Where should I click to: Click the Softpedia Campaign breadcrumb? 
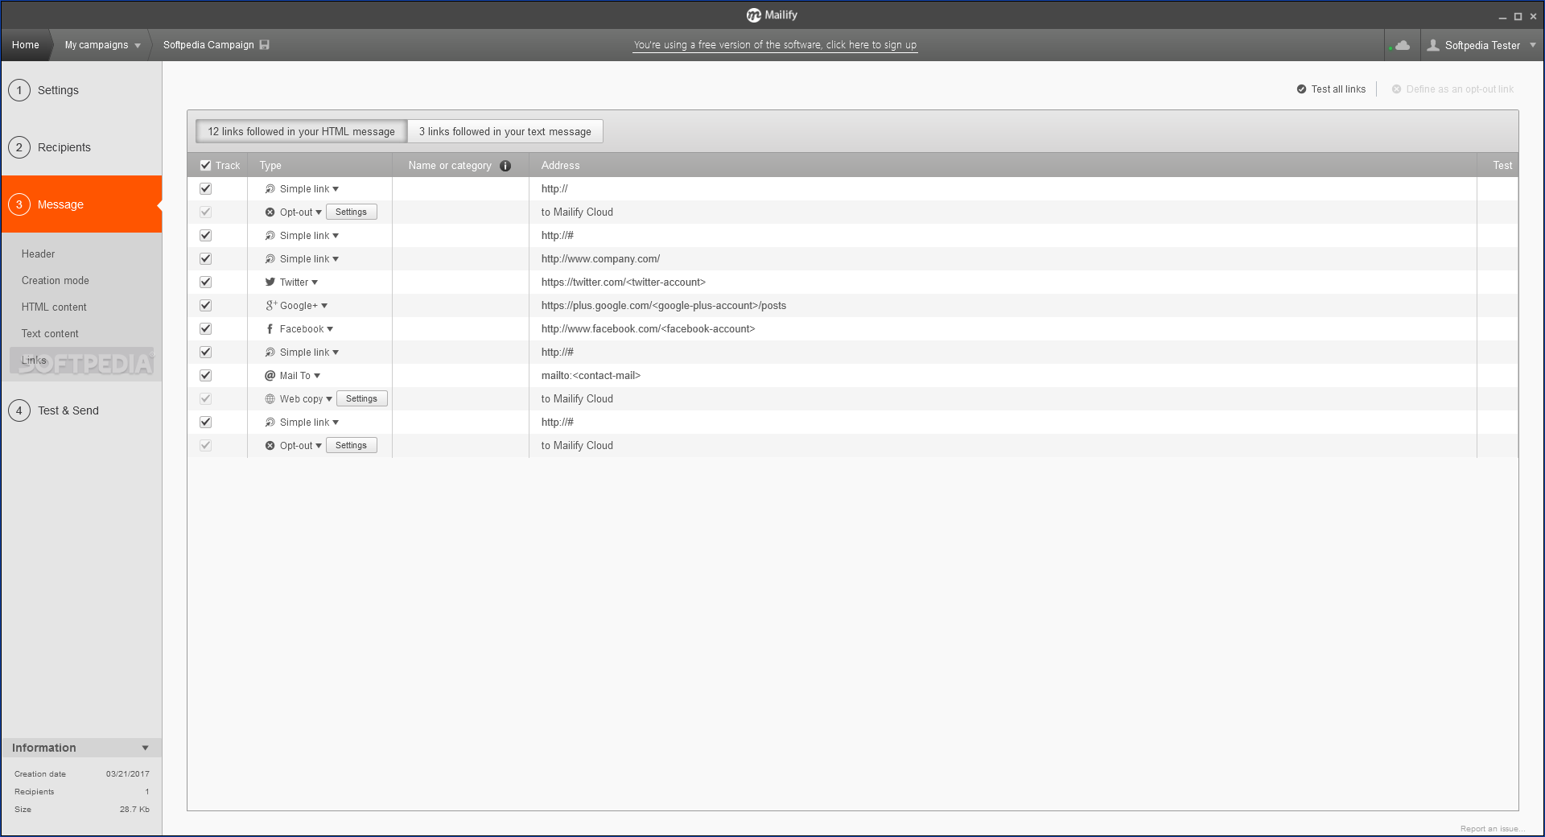click(208, 45)
